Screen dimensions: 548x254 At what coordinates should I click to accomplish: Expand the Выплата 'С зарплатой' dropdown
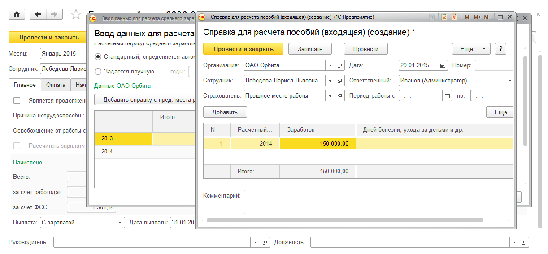(x=120, y=222)
